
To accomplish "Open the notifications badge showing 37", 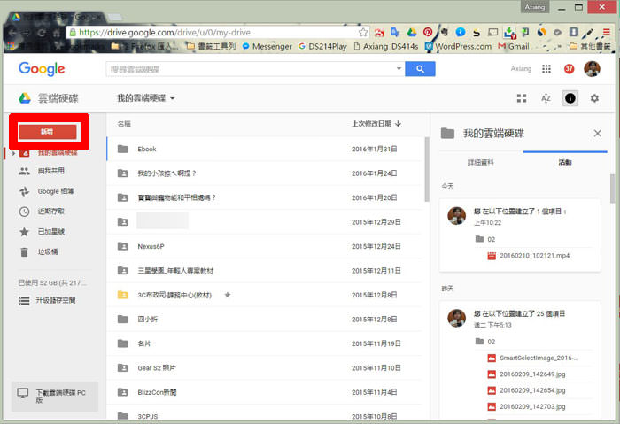I will (x=569, y=69).
